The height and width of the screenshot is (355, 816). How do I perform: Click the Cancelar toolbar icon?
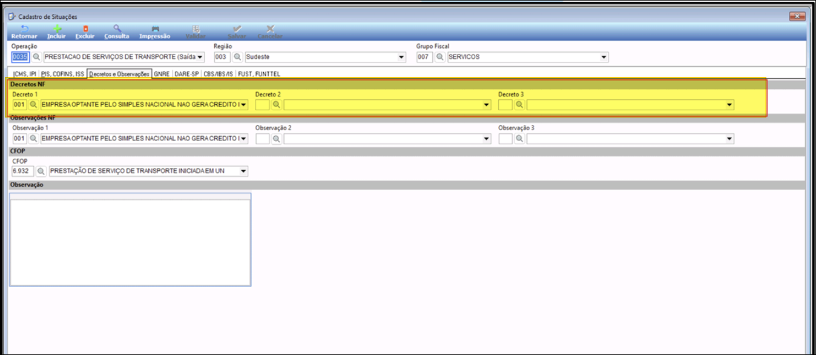(270, 28)
